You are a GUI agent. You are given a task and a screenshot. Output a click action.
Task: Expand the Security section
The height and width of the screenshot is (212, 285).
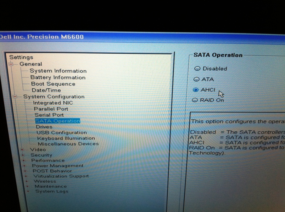(23, 155)
